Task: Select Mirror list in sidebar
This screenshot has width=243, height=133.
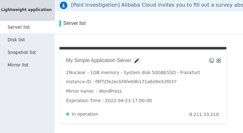Action: pos(18,65)
